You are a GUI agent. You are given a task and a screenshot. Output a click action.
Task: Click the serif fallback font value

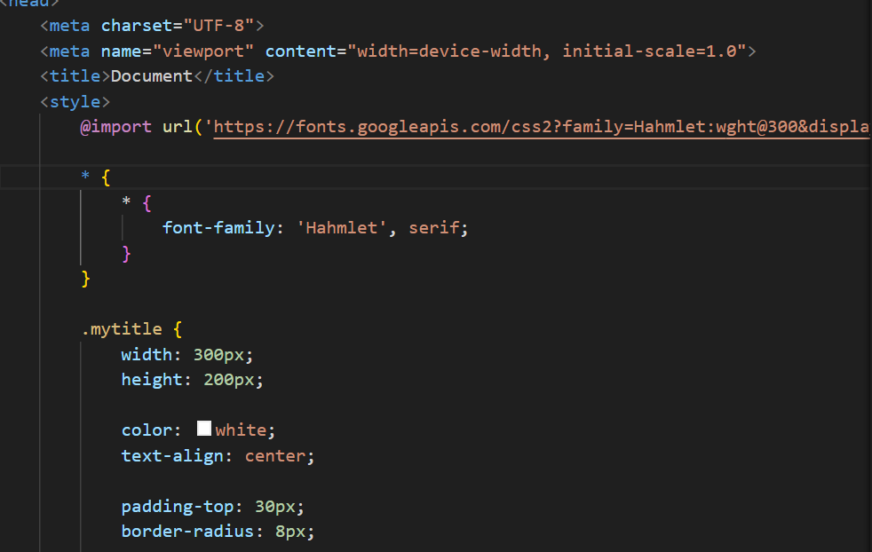click(x=433, y=228)
